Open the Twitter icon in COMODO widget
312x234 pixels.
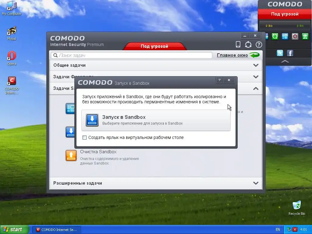click(x=280, y=53)
